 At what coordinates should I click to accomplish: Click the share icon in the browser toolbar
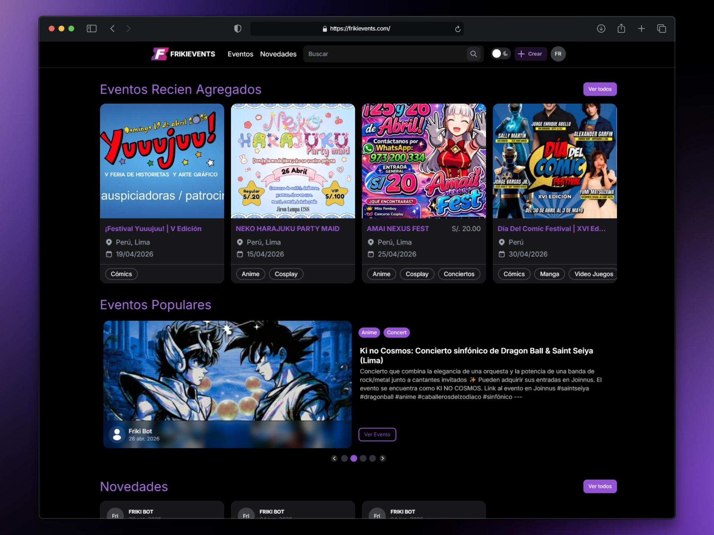point(621,28)
